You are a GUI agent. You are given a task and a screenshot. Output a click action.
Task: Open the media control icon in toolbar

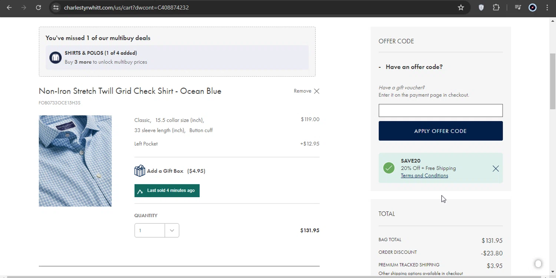(x=518, y=7)
